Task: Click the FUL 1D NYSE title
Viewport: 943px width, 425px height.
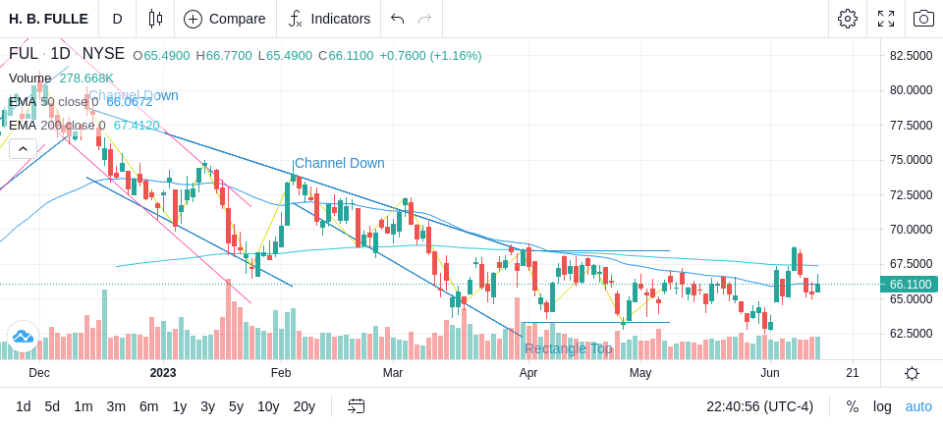Action: (x=66, y=54)
